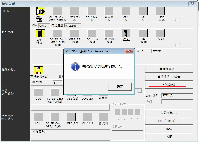Select multi-CPU slot 1
Viewport: 199px width, 142px height.
tap(118, 112)
